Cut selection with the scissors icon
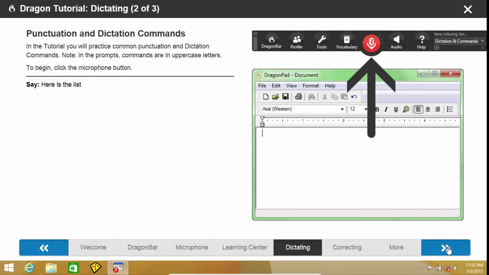This screenshot has width=489, height=275. [x=324, y=97]
